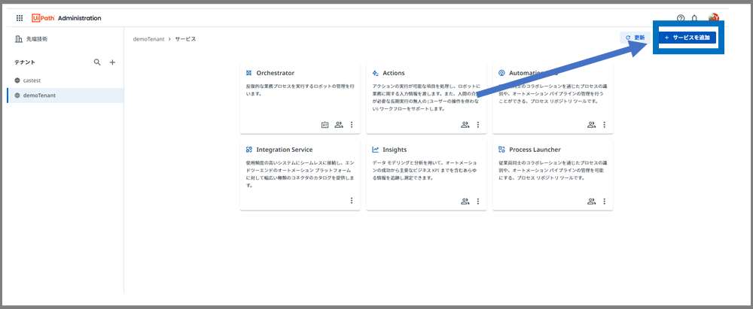Screen dimensions: 753x309
Task: Click the Actions service icon
Action: [x=376, y=73]
